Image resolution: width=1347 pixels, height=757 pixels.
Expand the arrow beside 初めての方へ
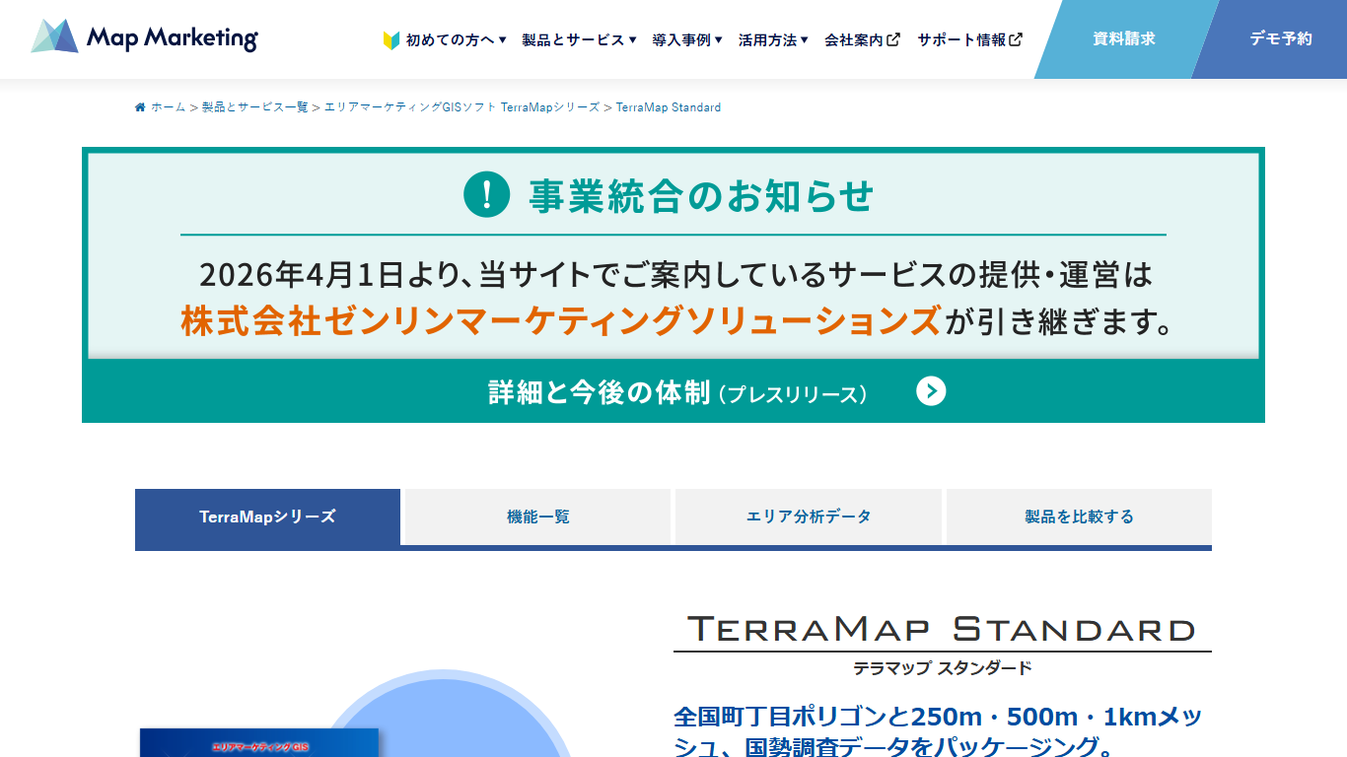pos(502,40)
